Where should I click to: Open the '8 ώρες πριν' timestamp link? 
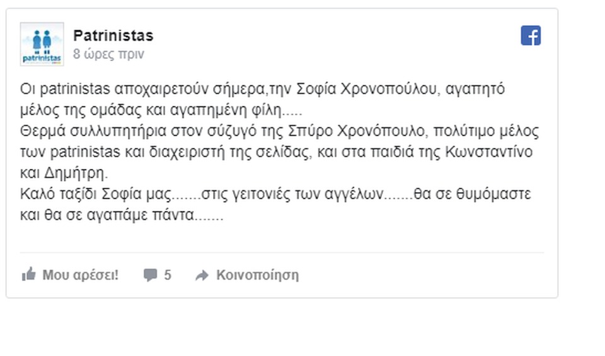point(108,54)
